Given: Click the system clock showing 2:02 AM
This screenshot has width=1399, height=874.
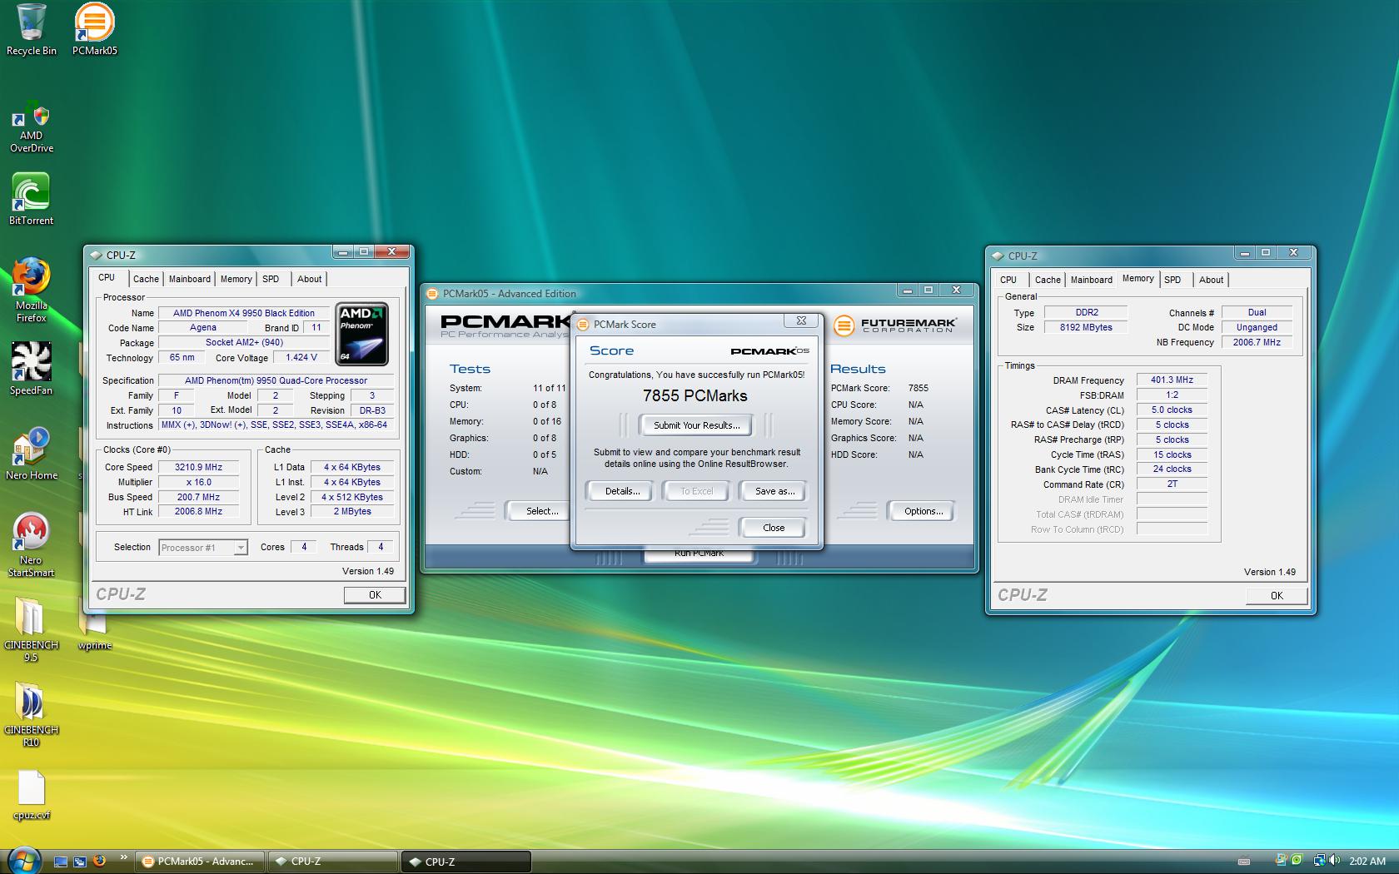Looking at the screenshot, I should (1367, 862).
